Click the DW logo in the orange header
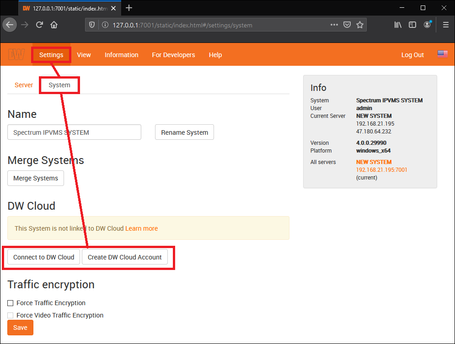The height and width of the screenshot is (344, 455). tap(16, 54)
